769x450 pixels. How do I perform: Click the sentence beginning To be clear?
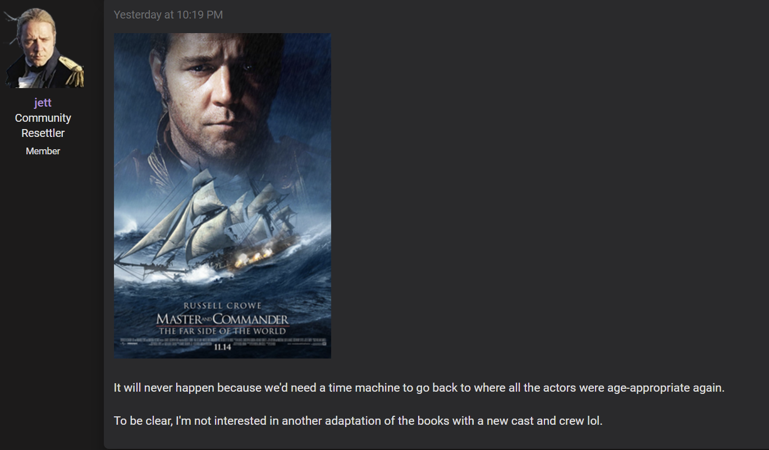pos(358,421)
